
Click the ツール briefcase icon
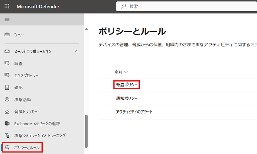[x=7, y=34]
